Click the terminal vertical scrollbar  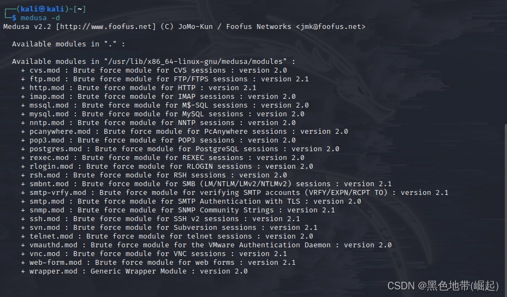505,210
